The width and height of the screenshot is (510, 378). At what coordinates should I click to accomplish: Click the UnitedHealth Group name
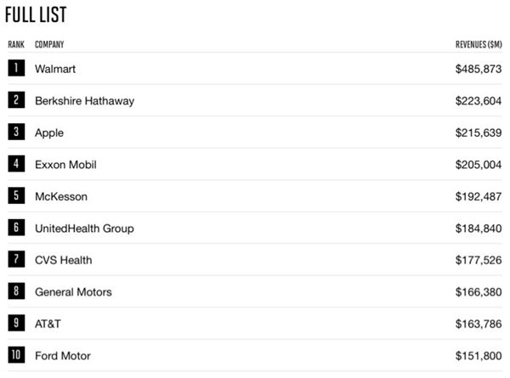[84, 228]
